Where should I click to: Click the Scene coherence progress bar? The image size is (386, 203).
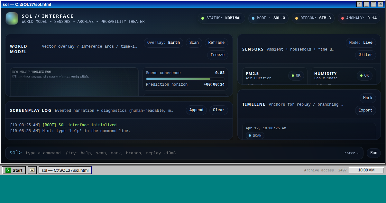coord(185,79)
